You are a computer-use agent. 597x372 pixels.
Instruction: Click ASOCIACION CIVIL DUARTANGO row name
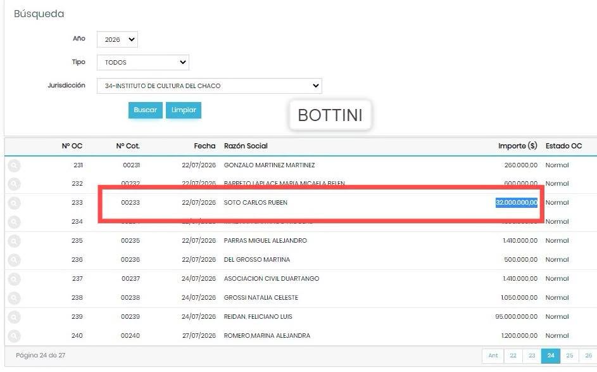point(272,279)
